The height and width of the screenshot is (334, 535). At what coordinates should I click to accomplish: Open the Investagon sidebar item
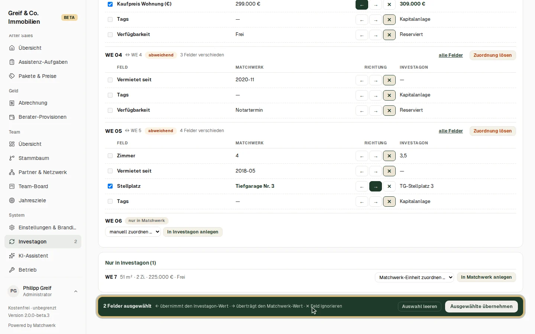tap(43, 242)
